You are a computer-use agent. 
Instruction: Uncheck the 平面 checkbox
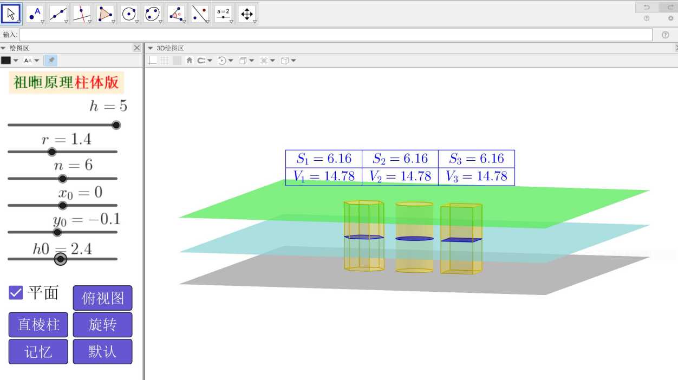[x=16, y=293]
